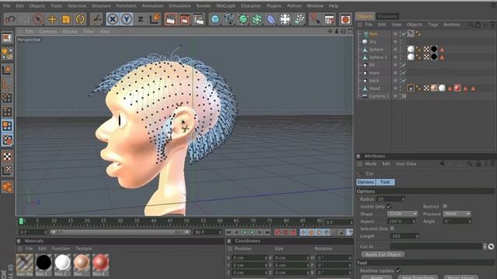This screenshot has height=279, width=497.
Task: Select the Rotate tool icon
Action: click(80, 19)
